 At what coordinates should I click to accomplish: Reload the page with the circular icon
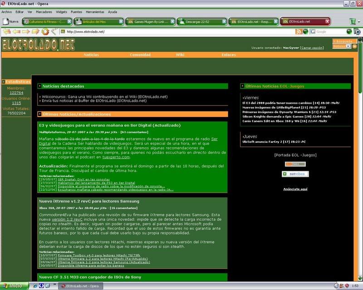click(x=45, y=31)
